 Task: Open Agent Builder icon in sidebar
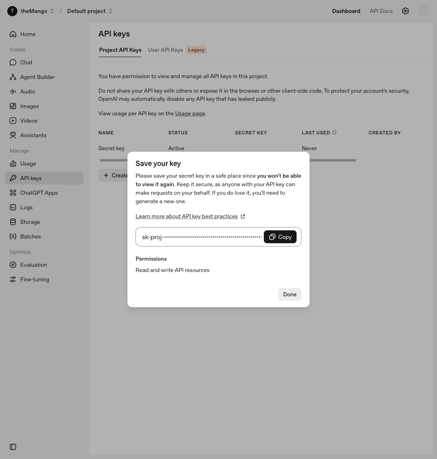coord(13,77)
